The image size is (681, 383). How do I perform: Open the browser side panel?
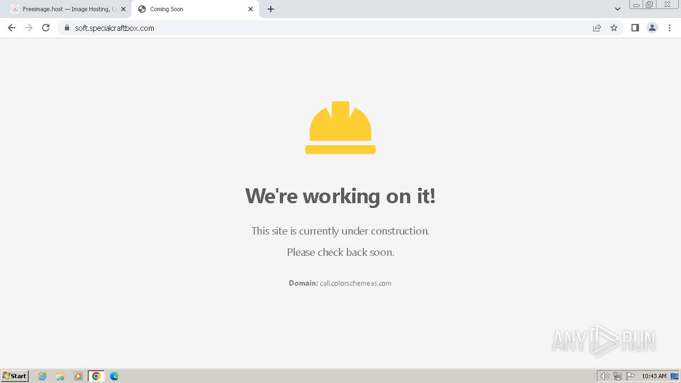point(635,28)
